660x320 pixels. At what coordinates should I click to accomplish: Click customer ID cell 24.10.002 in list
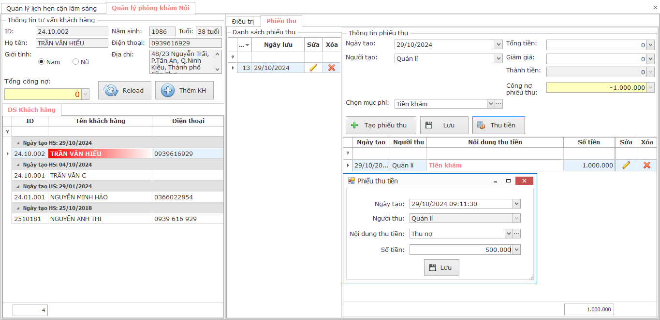29,153
